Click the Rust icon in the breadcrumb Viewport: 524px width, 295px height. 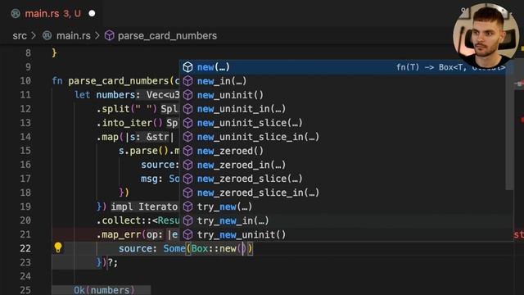coord(47,35)
